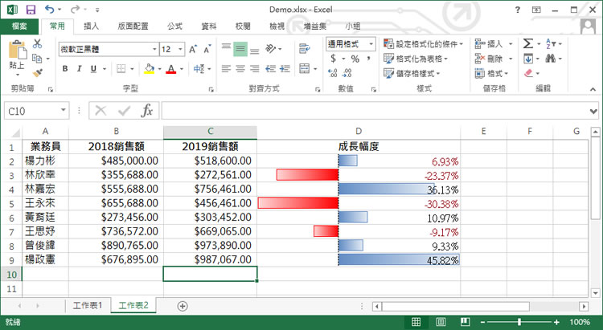Viewport: 603px width, 330px height.
Task: Click 設定格式化的條件 button
Action: [x=425, y=44]
